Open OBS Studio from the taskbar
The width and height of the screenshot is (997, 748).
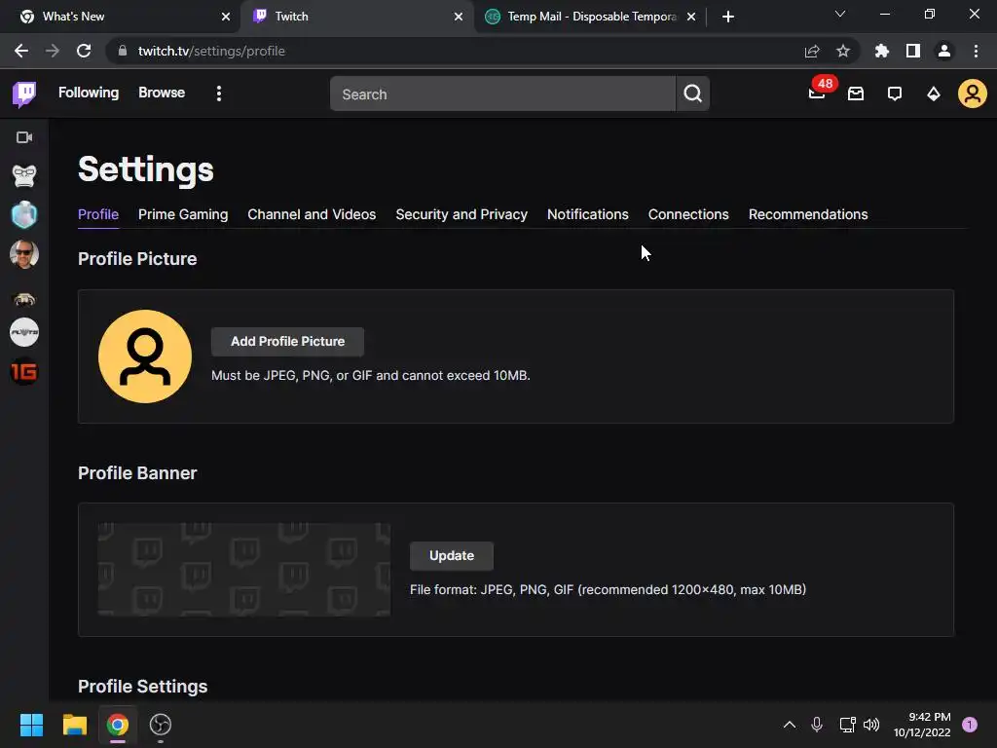pos(161,725)
